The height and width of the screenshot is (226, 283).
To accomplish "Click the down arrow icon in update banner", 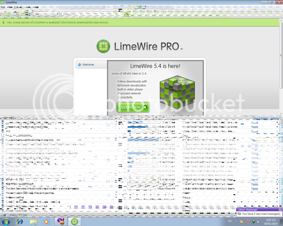I will pos(3,23).
